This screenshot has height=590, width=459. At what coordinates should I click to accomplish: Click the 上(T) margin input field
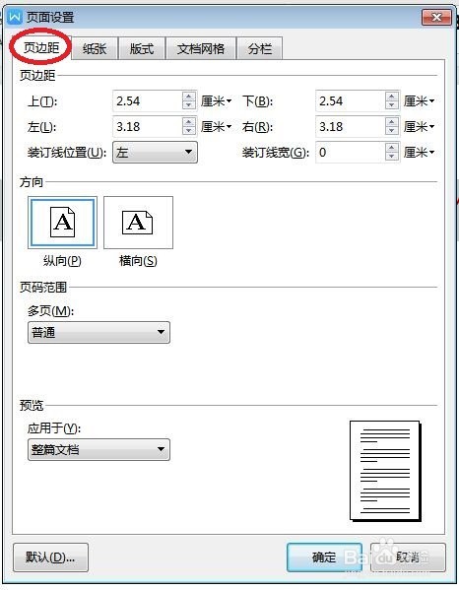coord(148,100)
